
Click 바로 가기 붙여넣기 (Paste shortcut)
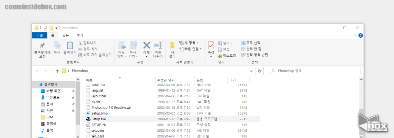click(95, 55)
